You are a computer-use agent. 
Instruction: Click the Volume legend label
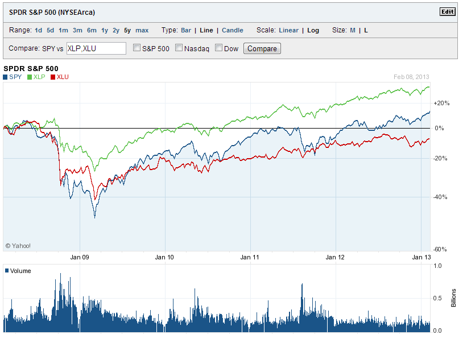[x=20, y=271]
